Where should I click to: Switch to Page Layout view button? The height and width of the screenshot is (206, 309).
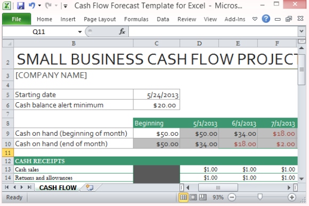pyautogui.click(x=193, y=197)
